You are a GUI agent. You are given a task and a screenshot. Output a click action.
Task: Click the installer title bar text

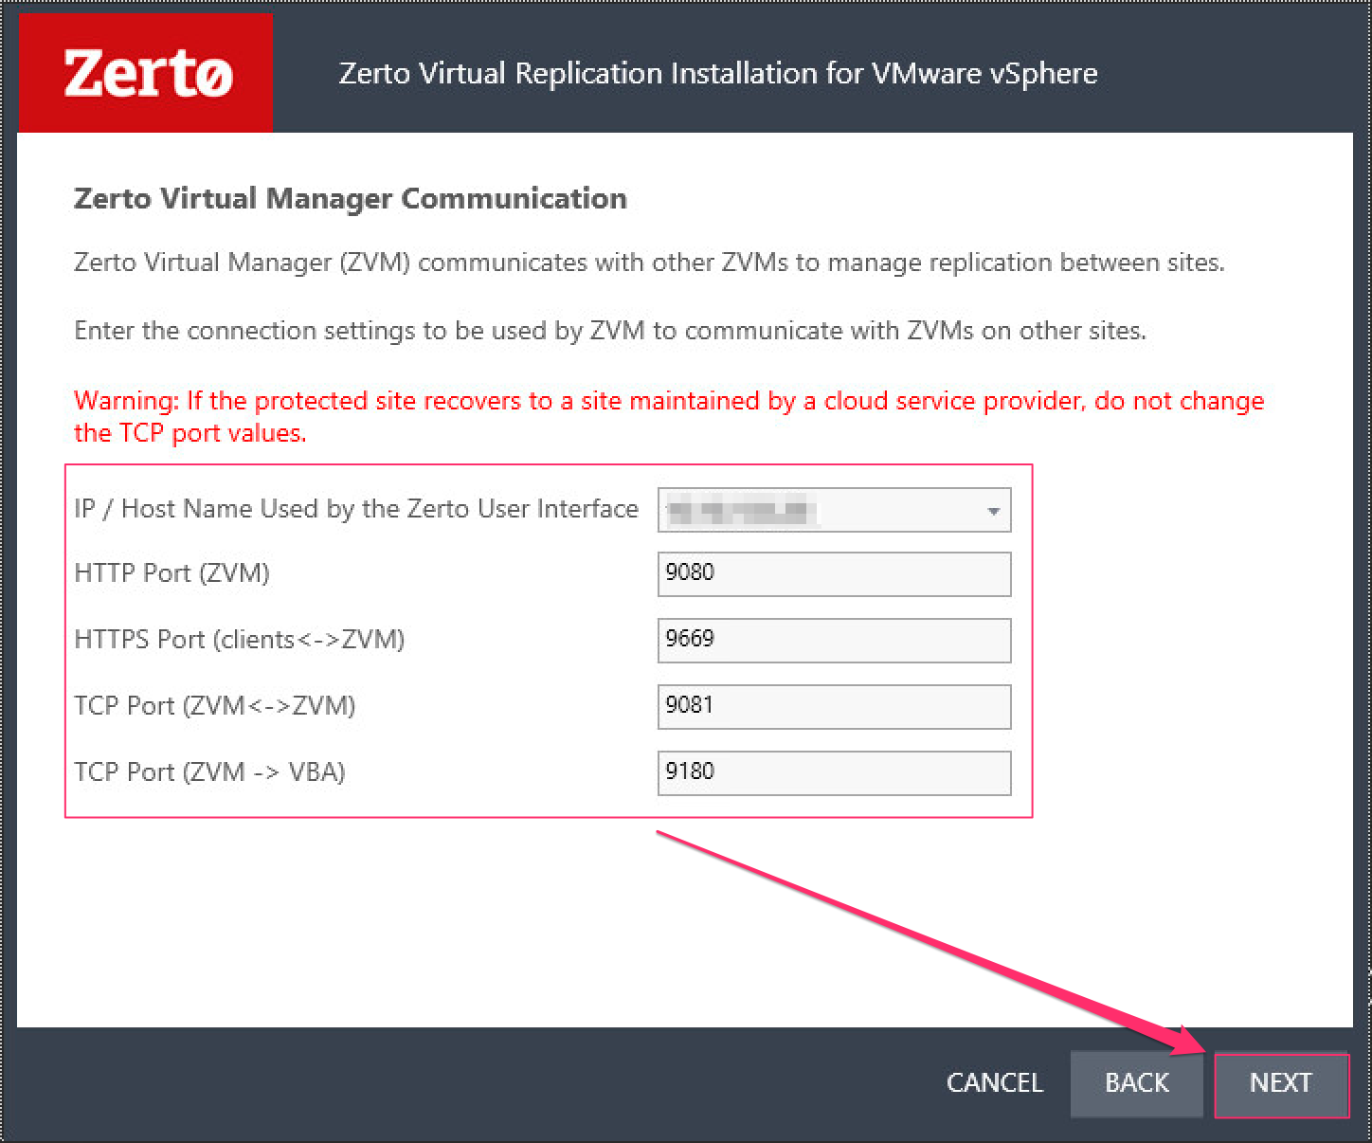click(x=717, y=73)
